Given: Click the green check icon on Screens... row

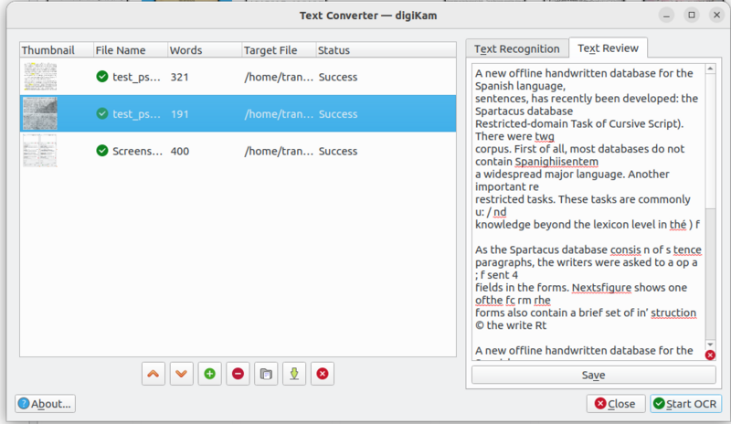Looking at the screenshot, I should pyautogui.click(x=102, y=151).
